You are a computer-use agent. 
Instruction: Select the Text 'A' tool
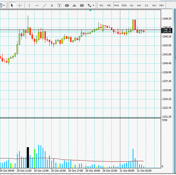click(52, 6)
